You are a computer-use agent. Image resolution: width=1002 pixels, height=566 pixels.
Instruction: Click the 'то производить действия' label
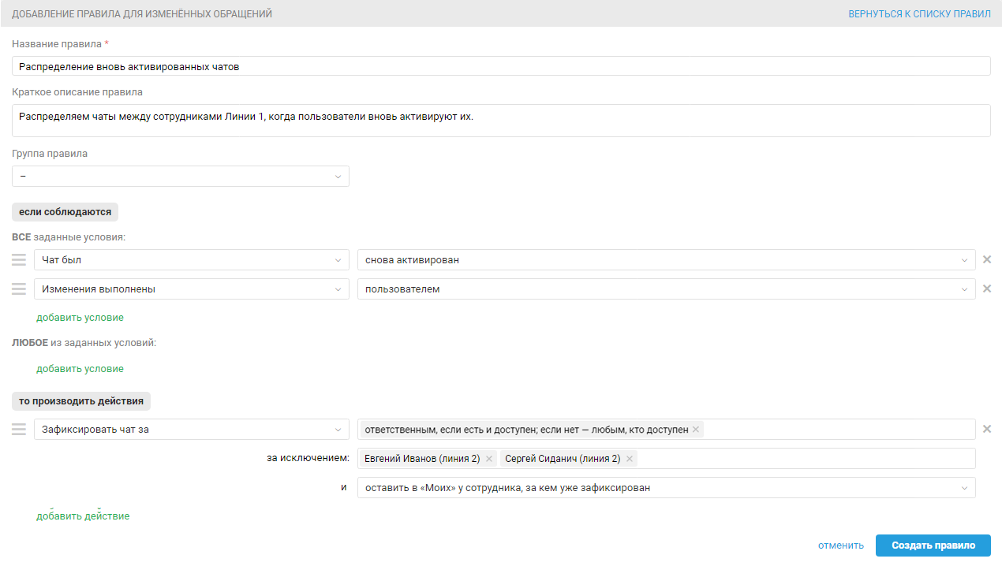pos(81,401)
